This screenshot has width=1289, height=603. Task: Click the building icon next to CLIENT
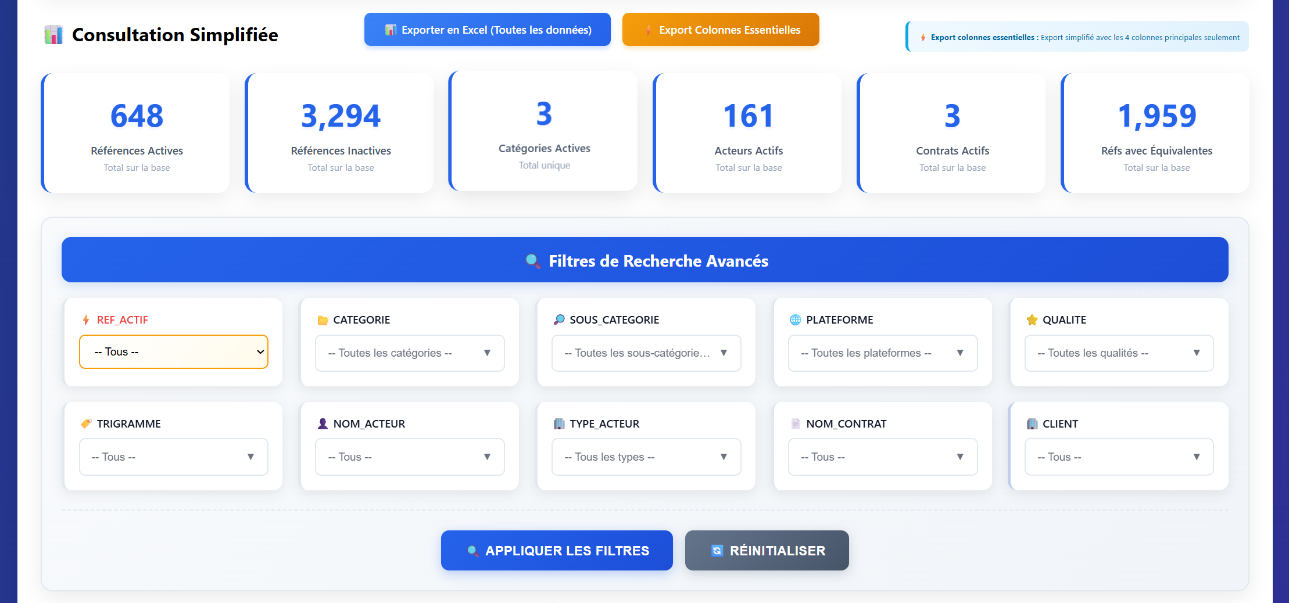click(1032, 424)
